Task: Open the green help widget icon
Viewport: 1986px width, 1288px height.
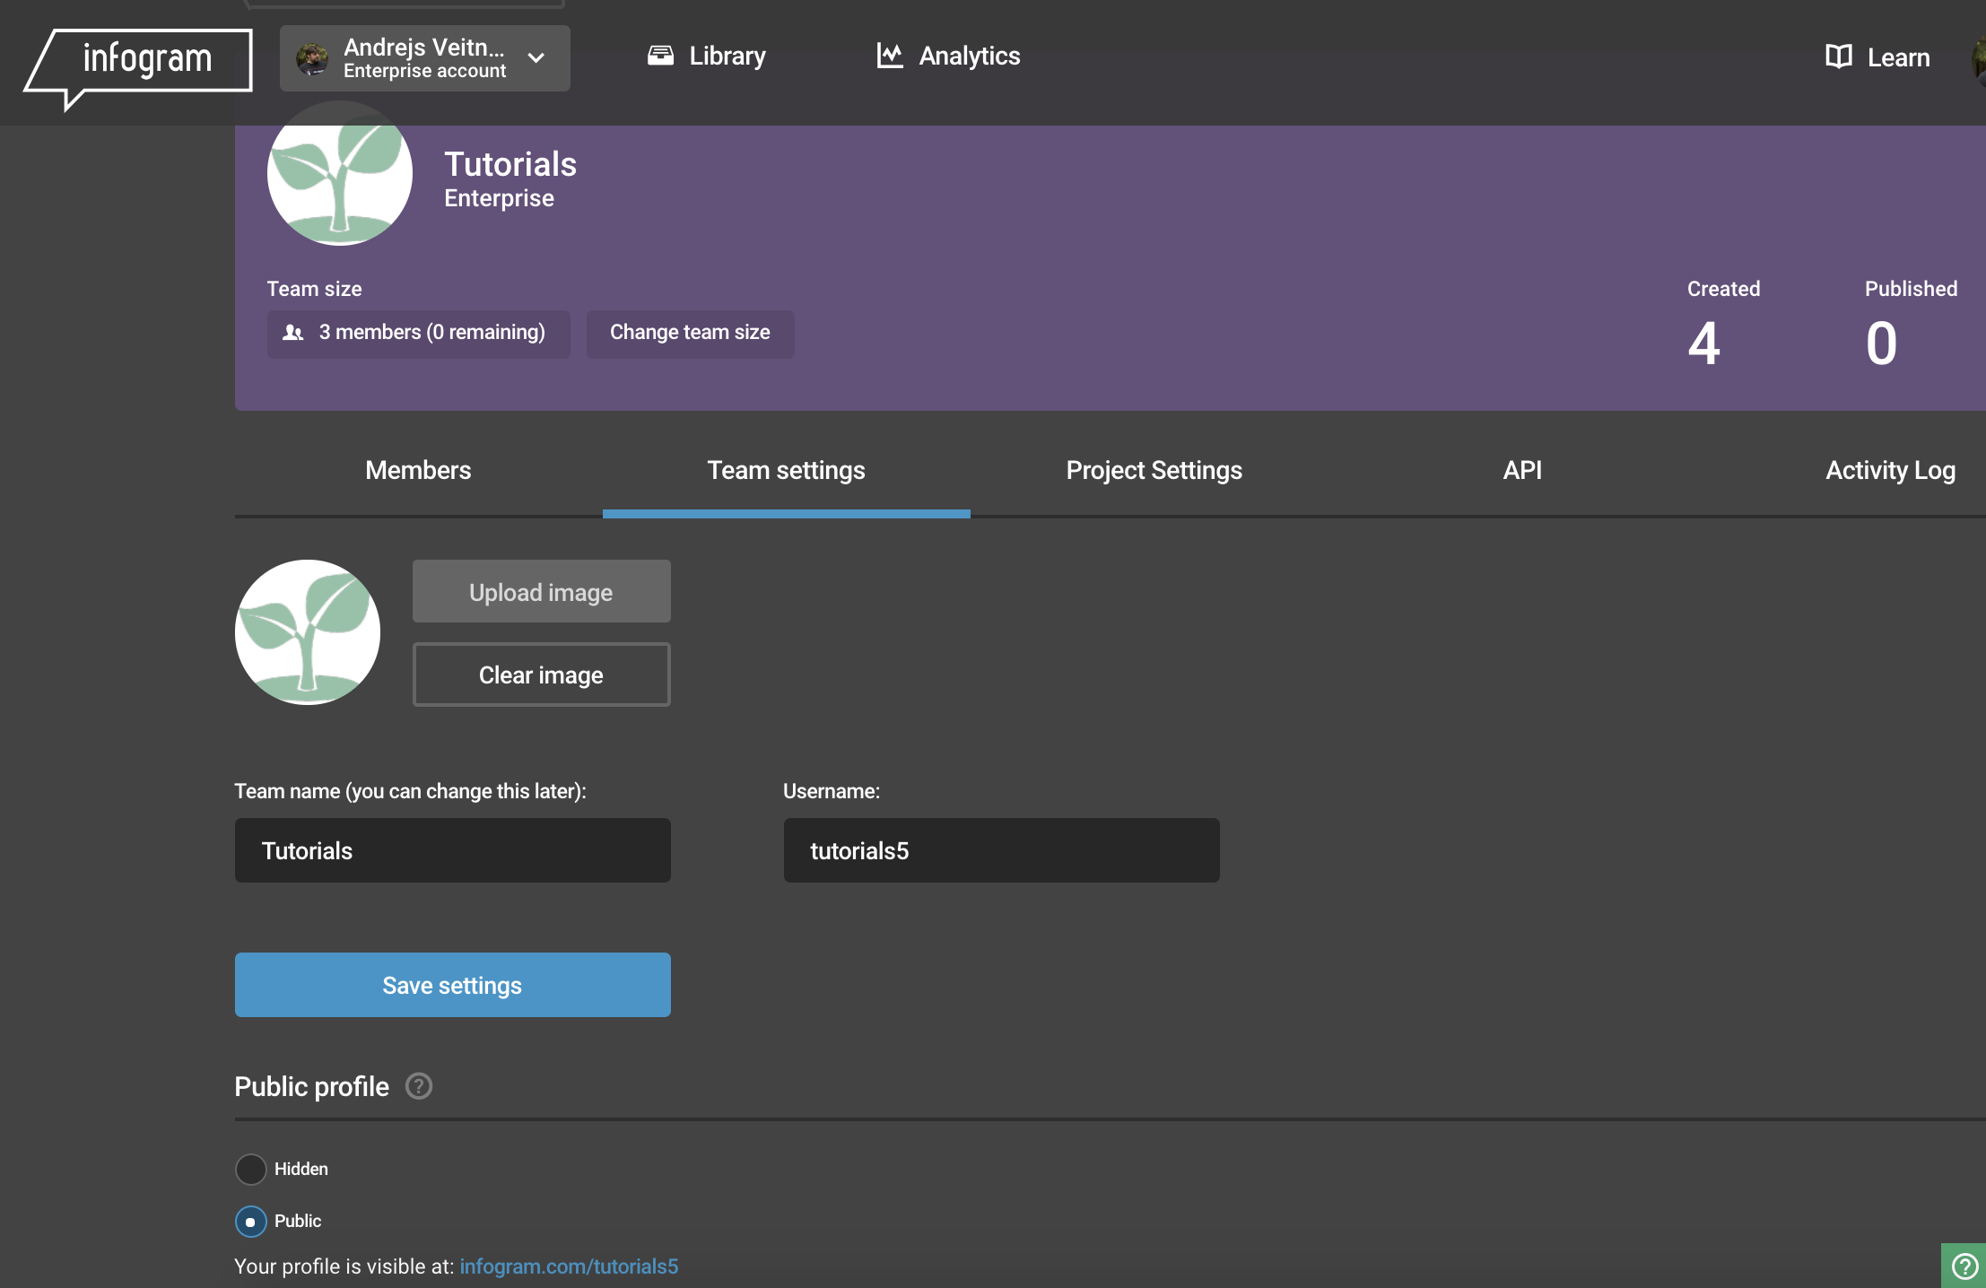Action: point(1964,1266)
